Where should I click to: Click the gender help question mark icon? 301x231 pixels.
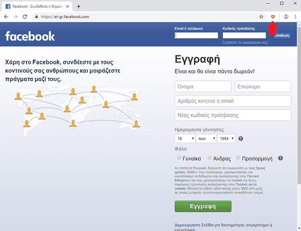[x=281, y=158]
